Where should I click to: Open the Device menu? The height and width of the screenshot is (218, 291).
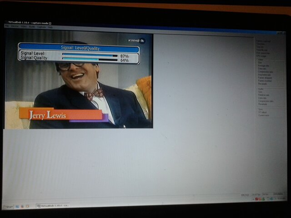(x=15, y=26)
